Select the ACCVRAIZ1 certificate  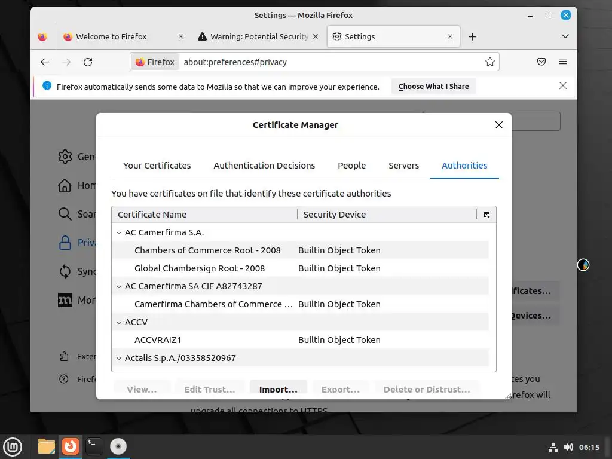click(x=300, y=340)
